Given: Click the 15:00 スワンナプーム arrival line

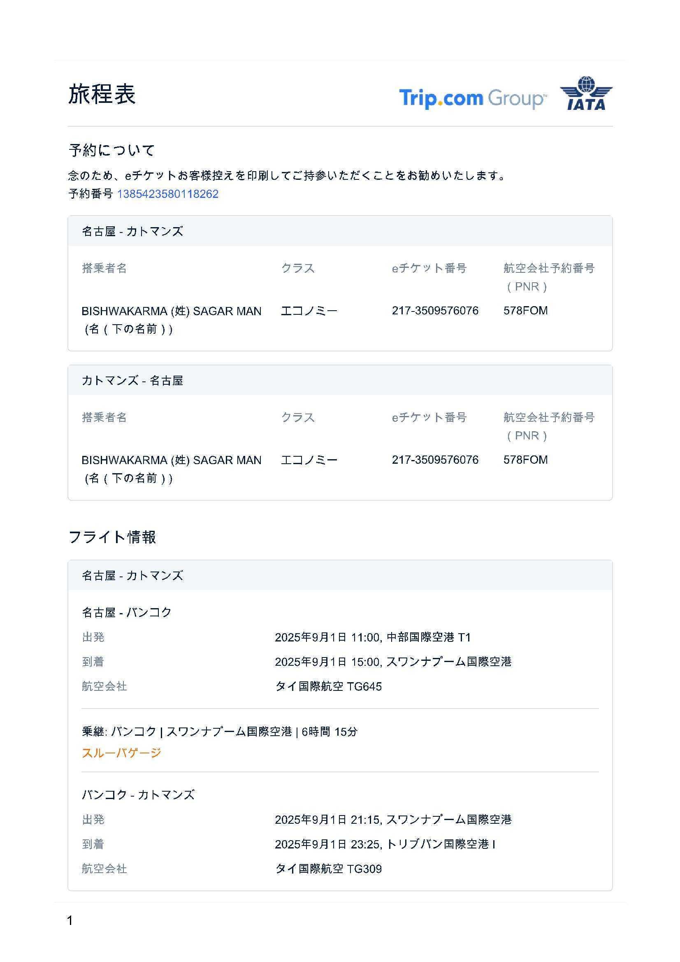Looking at the screenshot, I should click(392, 662).
